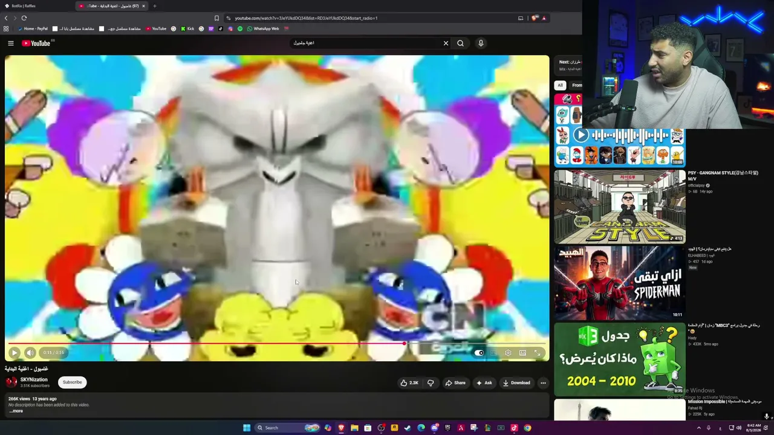Click the Windows taskbar Search box
The width and height of the screenshot is (774, 435).
pos(287,428)
